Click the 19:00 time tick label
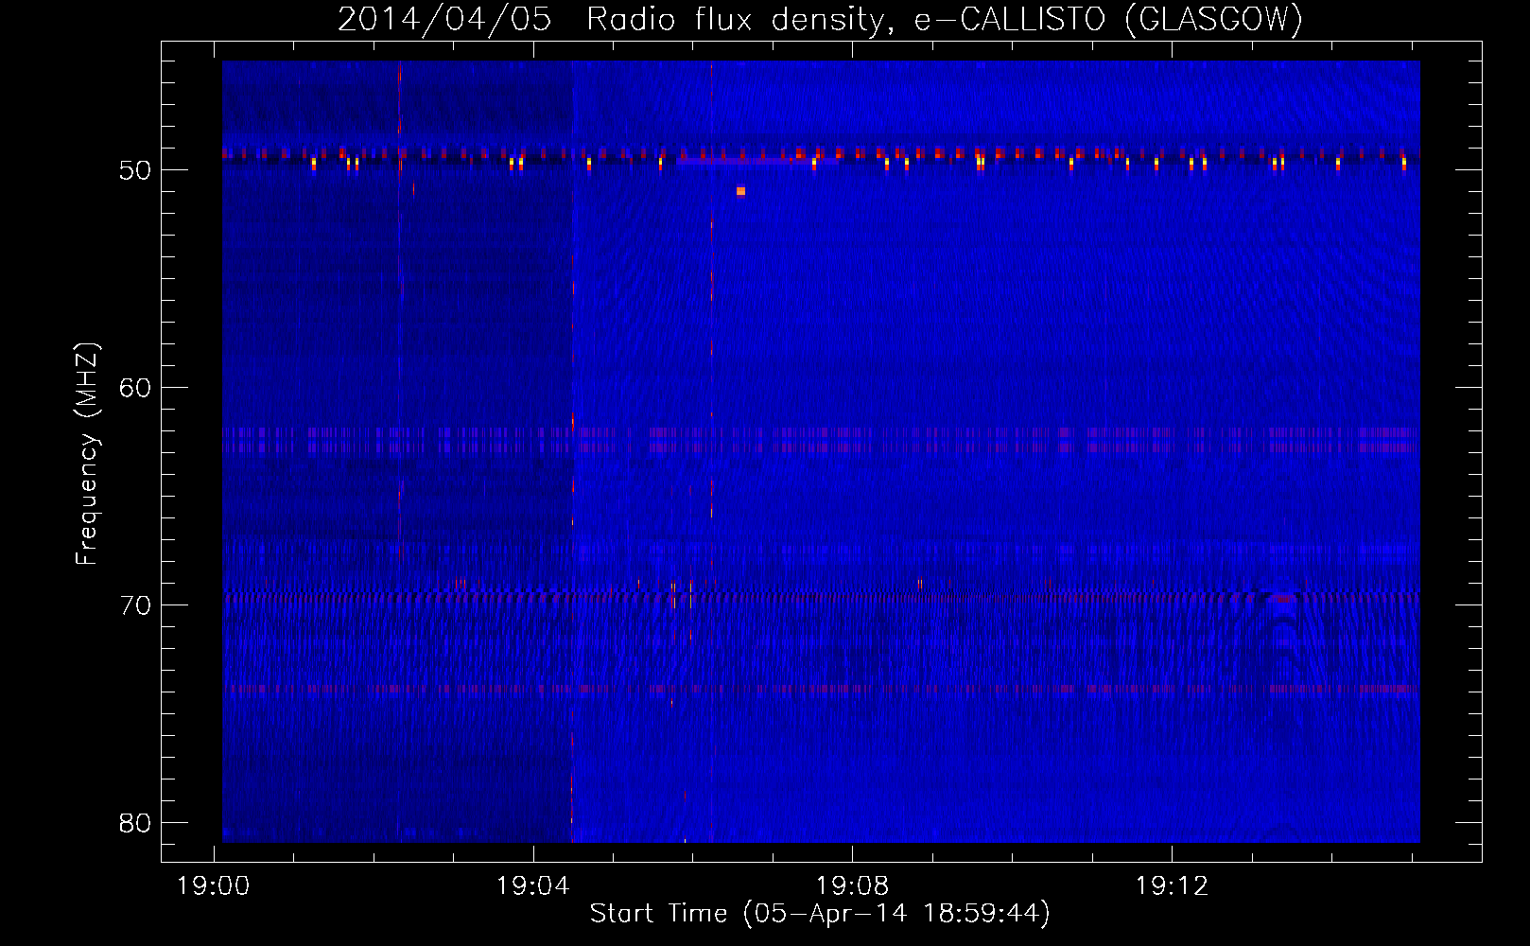Image resolution: width=1530 pixels, height=946 pixels. (213, 886)
